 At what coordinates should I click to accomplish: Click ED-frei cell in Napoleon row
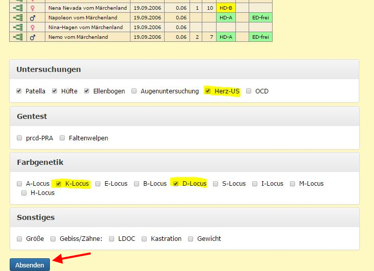260,18
